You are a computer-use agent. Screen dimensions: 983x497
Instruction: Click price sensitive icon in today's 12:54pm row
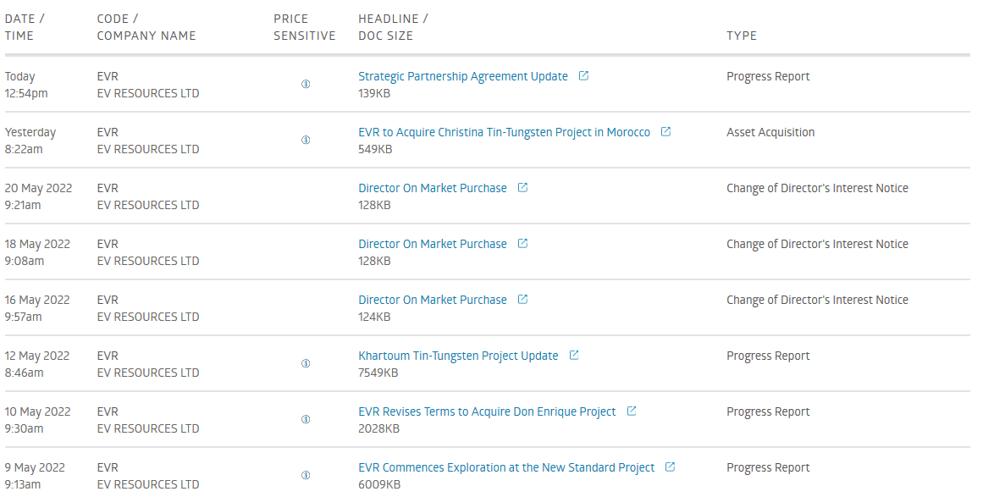[x=306, y=84]
